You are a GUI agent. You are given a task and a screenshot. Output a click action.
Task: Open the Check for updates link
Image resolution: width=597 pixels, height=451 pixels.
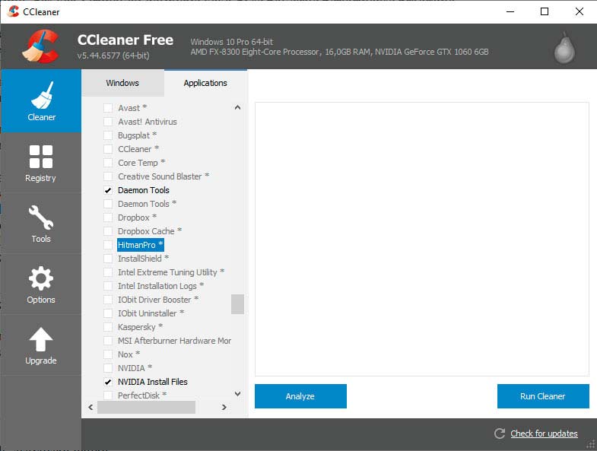pos(544,434)
